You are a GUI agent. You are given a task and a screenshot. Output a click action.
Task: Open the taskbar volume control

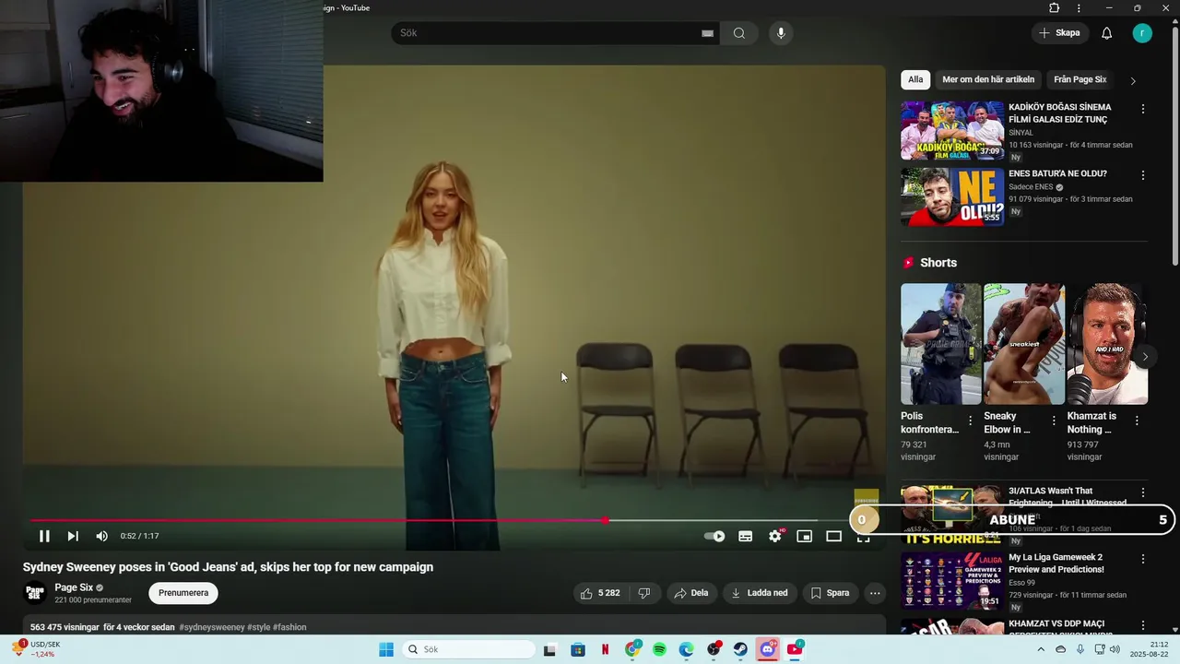click(x=1115, y=649)
